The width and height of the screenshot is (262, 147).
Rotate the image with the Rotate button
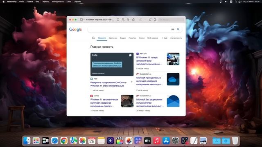tap(150, 20)
